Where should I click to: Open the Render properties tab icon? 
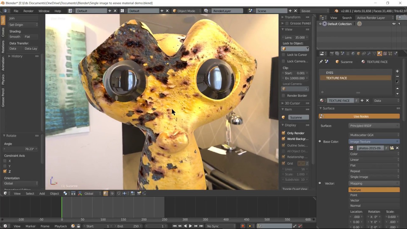coord(332,53)
